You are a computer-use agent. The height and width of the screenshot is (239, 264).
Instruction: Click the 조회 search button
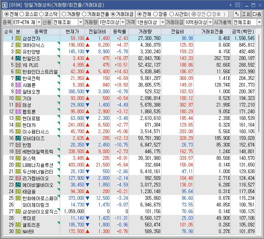246,14
